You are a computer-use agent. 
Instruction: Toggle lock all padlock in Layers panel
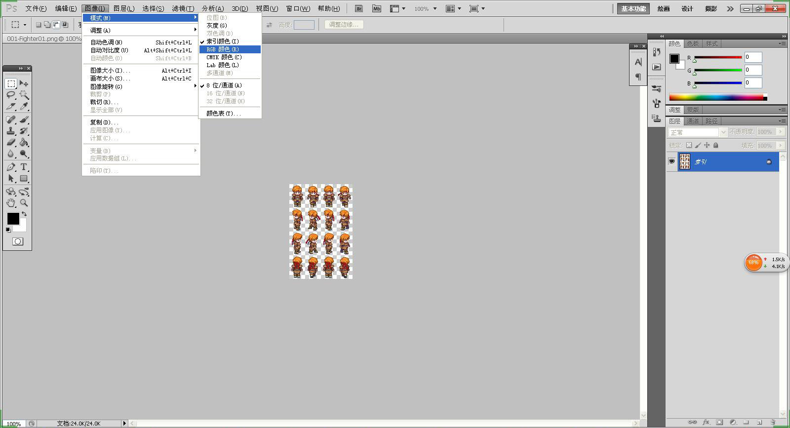click(x=716, y=145)
